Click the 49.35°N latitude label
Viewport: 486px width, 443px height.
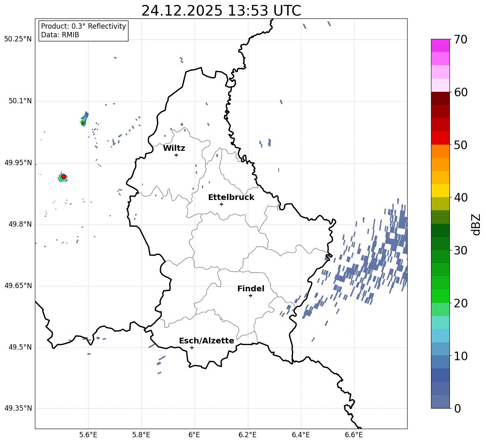click(18, 408)
